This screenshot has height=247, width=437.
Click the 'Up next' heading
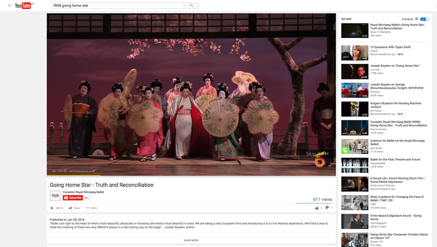[x=346, y=19]
